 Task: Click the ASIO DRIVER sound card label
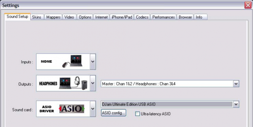click(47, 109)
